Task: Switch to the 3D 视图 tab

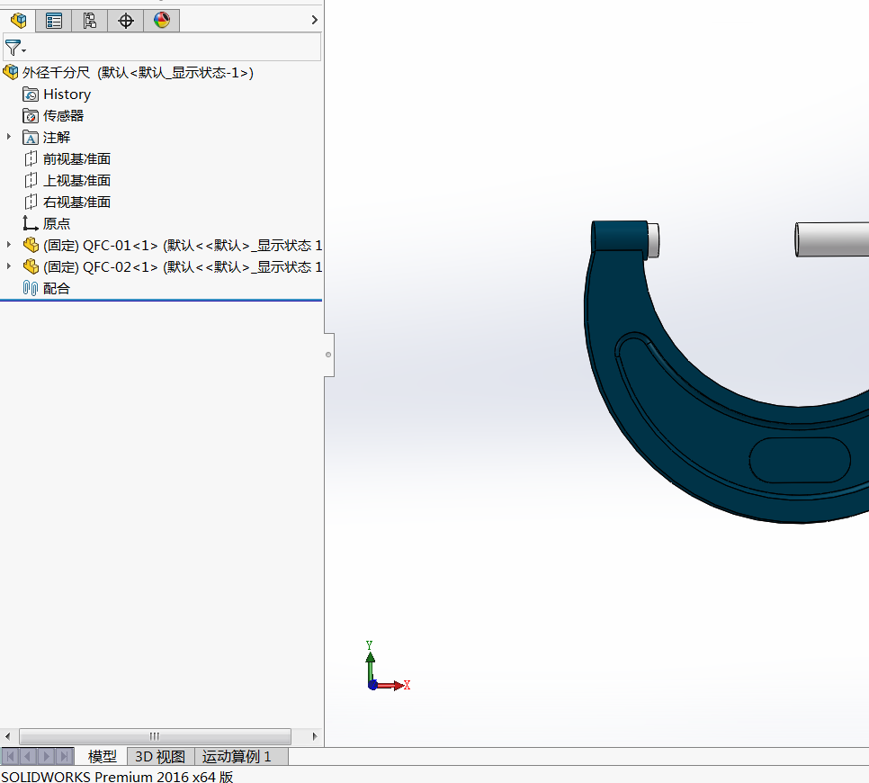Action: coord(161,756)
